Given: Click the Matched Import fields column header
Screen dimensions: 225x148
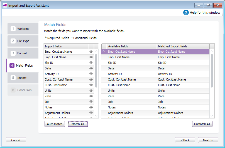Looking at the screenshot, I should pyautogui.click(x=183, y=46).
